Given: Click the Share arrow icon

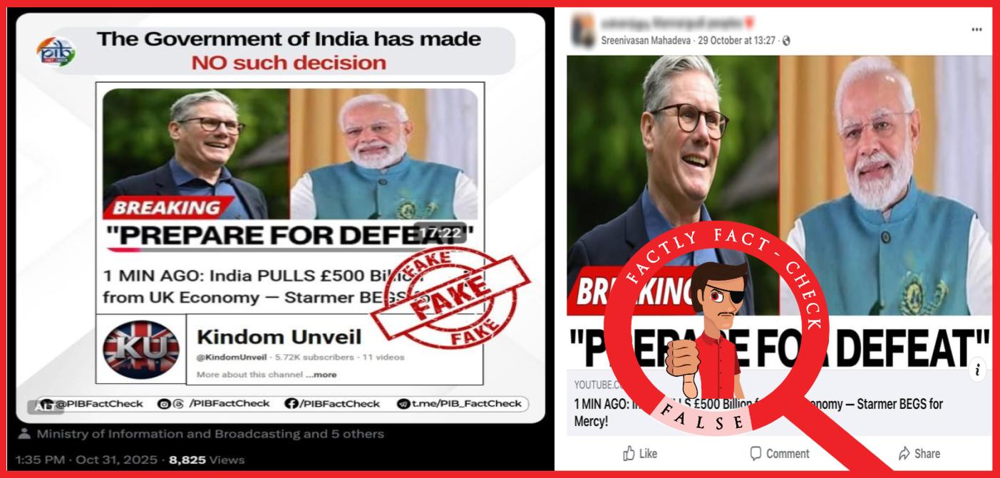Looking at the screenshot, I should tap(904, 453).
